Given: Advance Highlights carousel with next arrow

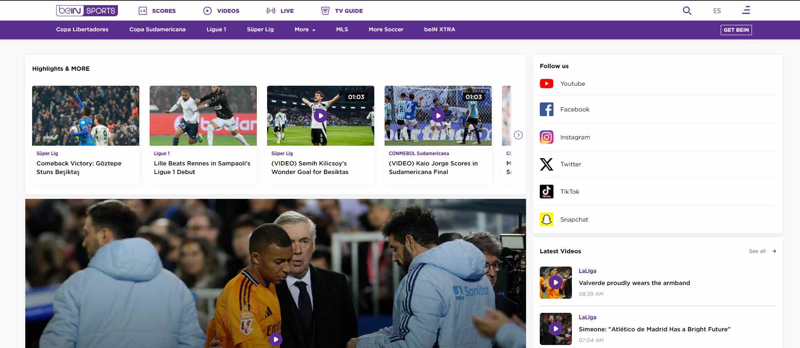Looking at the screenshot, I should pyautogui.click(x=518, y=135).
